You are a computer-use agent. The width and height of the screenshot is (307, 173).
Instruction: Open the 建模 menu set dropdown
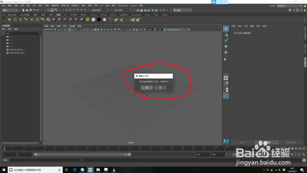[x=10, y=10]
